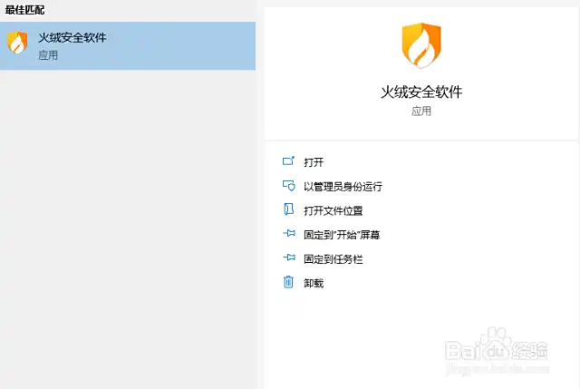Click the file location icon beside 打开文件位置

point(289,210)
